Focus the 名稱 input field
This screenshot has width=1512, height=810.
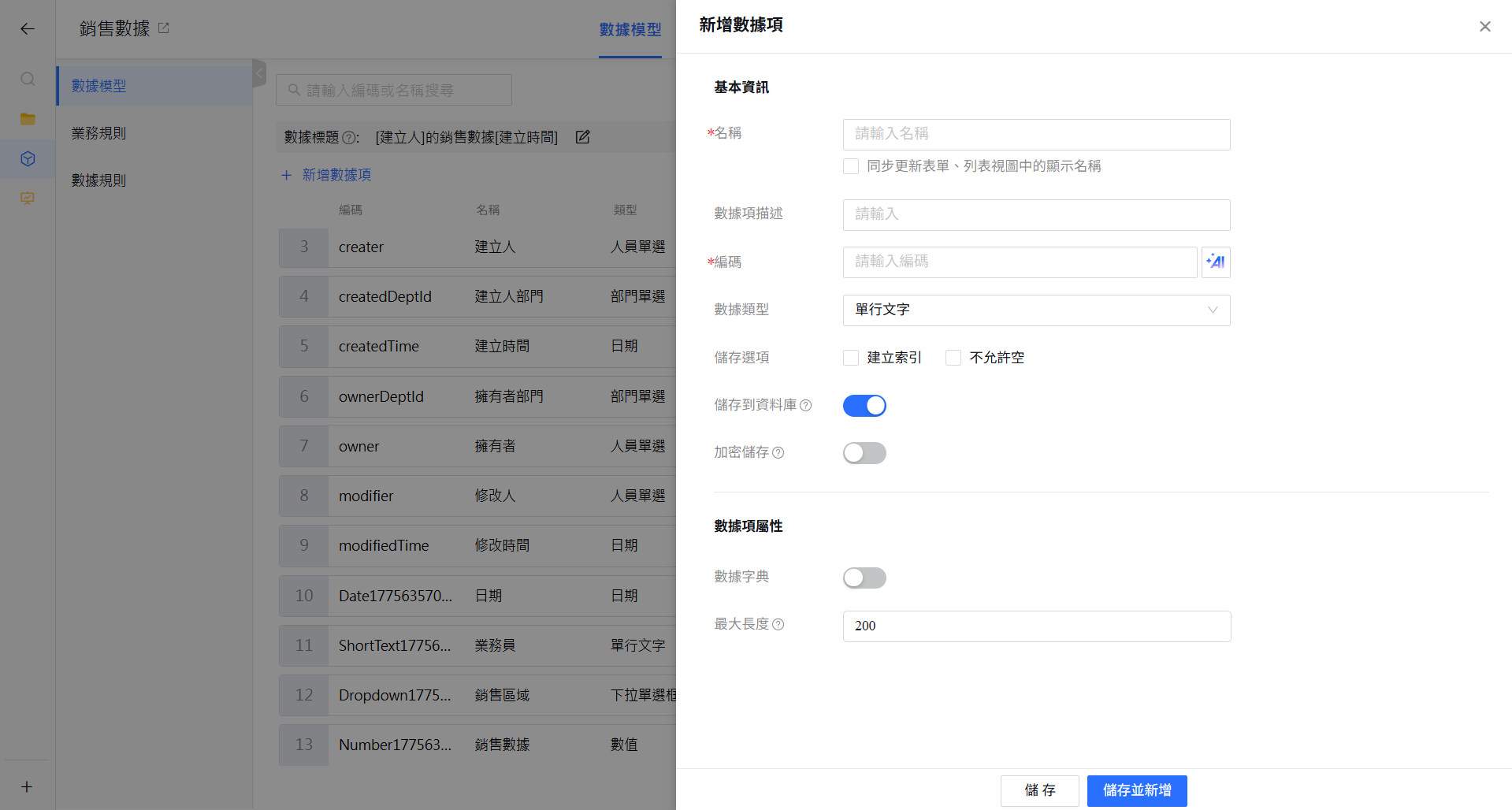[1036, 135]
